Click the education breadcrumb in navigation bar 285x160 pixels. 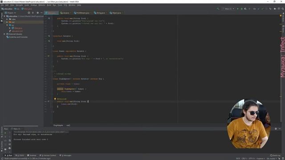click(x=7, y=9)
